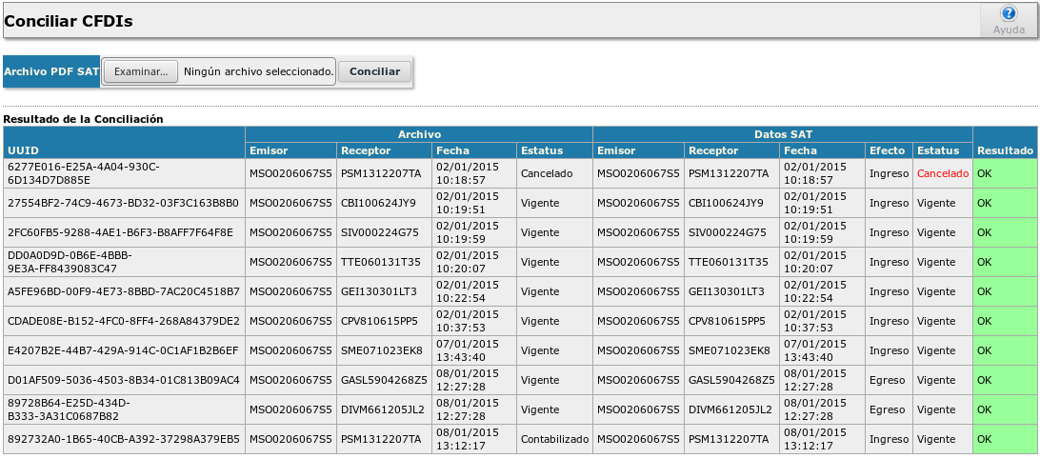This screenshot has height=459, width=1040.
Task: Select the Archivo group header
Action: coord(419,135)
